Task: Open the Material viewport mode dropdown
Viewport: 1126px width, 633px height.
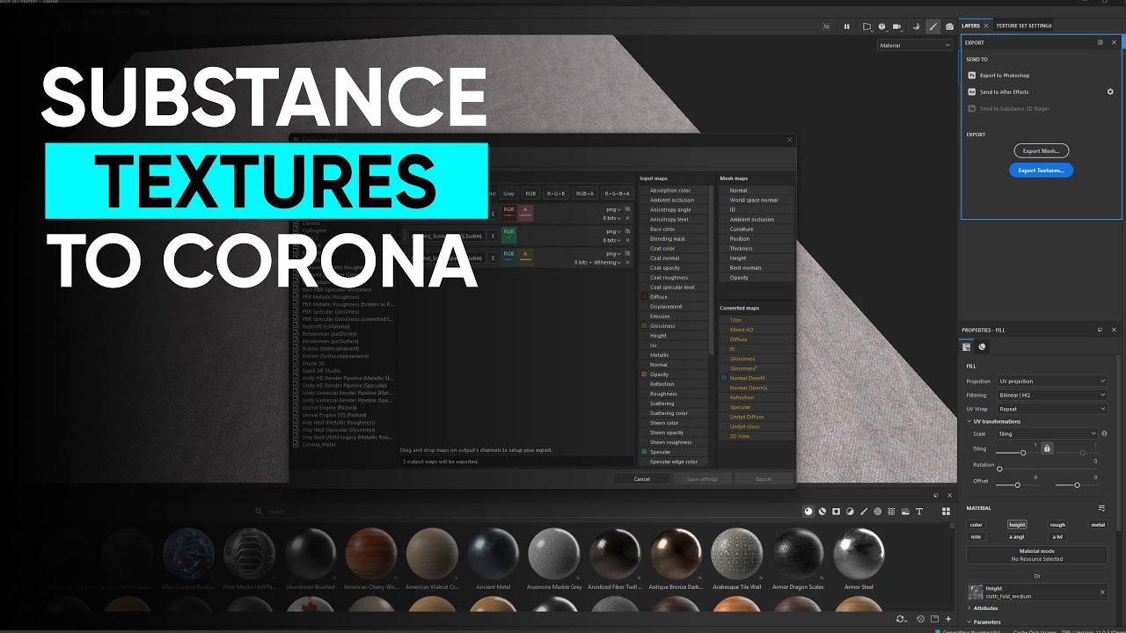Action: 915,45
